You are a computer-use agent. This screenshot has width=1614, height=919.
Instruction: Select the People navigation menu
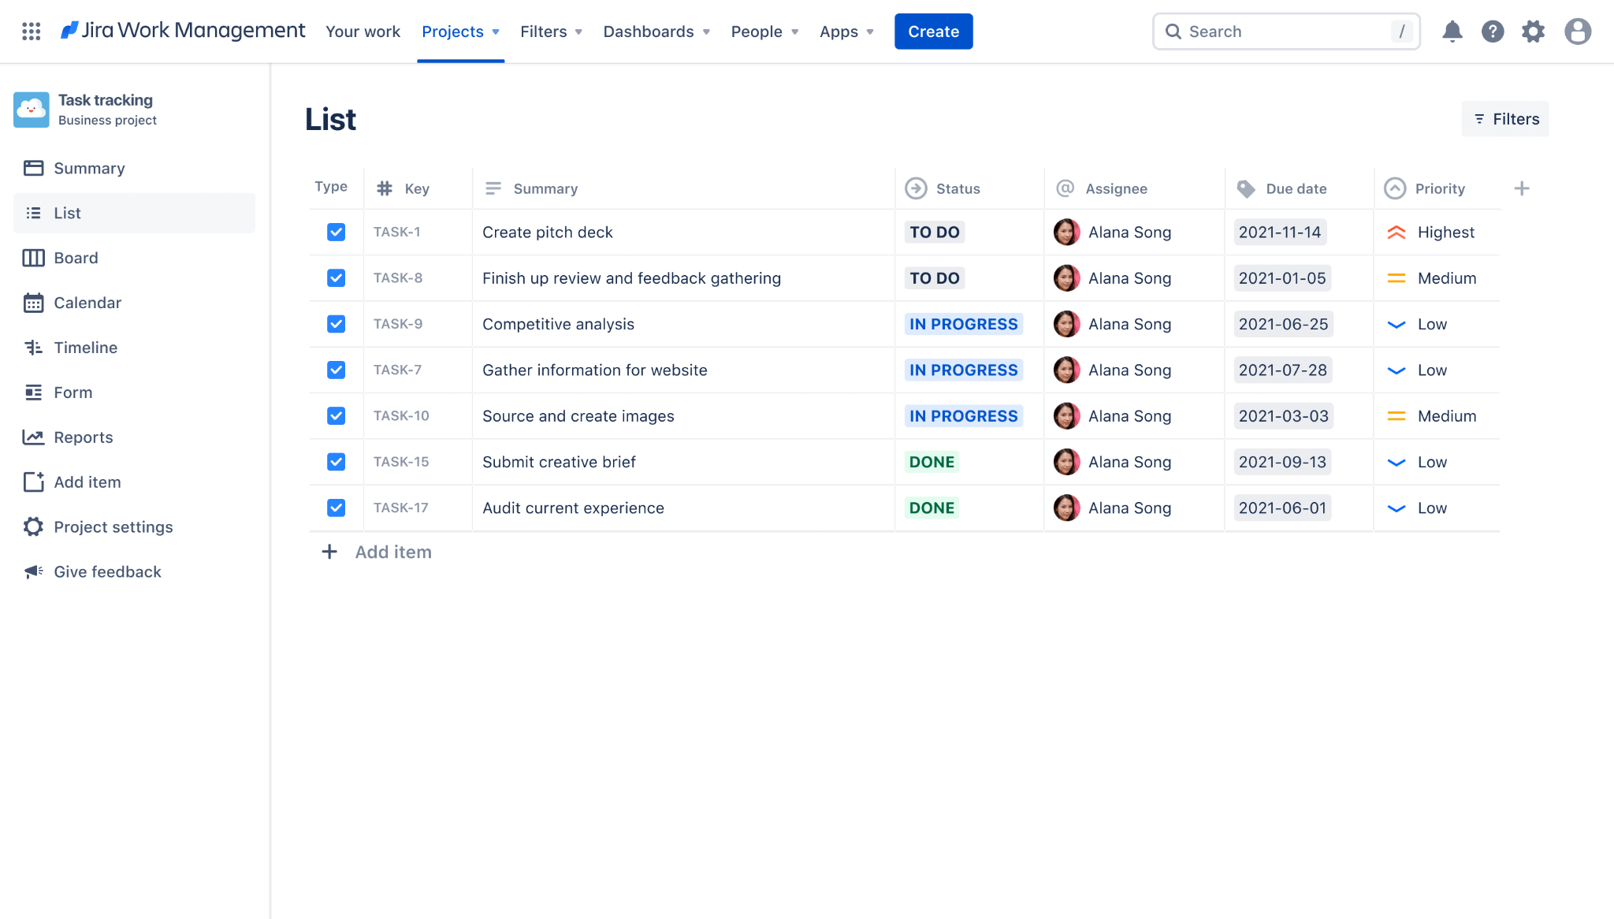tap(765, 31)
